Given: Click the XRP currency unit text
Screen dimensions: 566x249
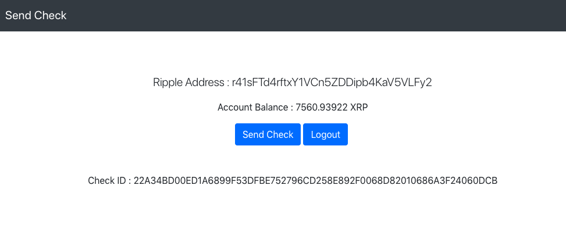Looking at the screenshot, I should [358, 107].
